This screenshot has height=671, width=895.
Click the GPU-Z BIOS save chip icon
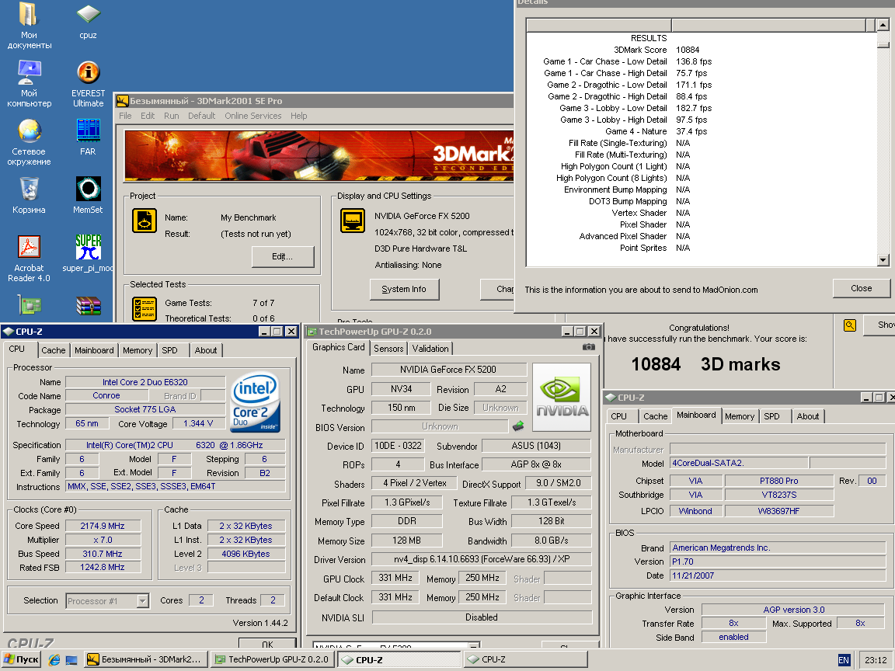(x=518, y=426)
